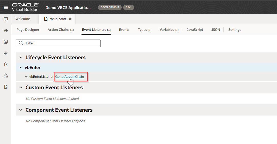The width and height of the screenshot is (277, 144).
Task: Click the lightning bolt sidebar icon
Action: pyautogui.click(x=6, y=53)
